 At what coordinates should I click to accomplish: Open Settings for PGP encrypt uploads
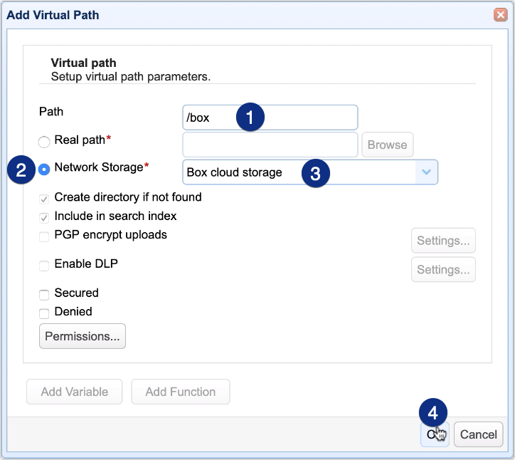pos(442,241)
